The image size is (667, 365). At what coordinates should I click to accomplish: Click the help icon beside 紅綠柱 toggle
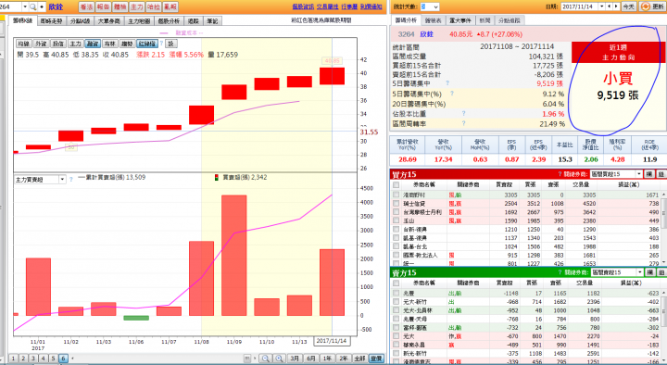(x=161, y=44)
